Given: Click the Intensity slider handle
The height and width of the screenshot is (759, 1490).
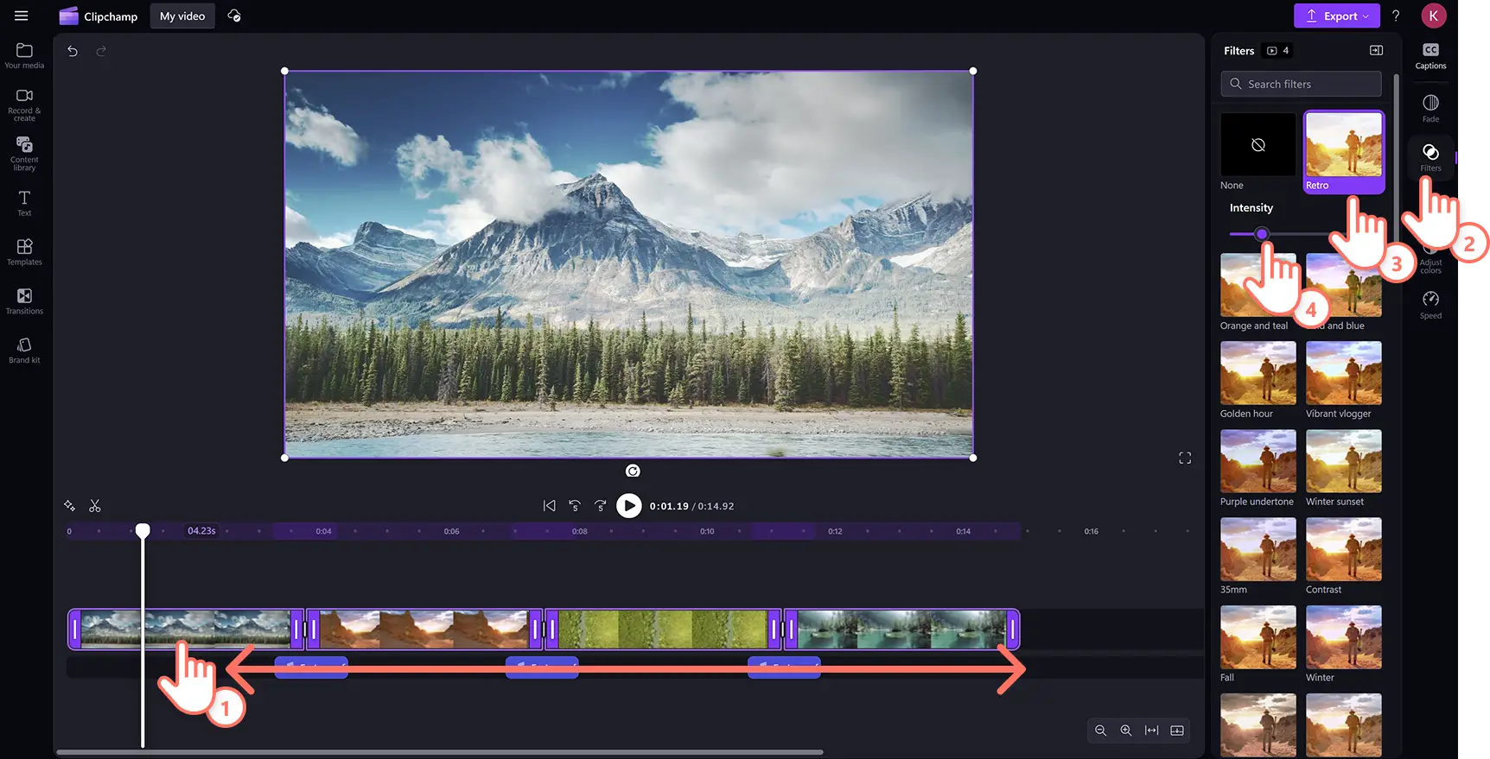Looking at the screenshot, I should pyautogui.click(x=1262, y=234).
